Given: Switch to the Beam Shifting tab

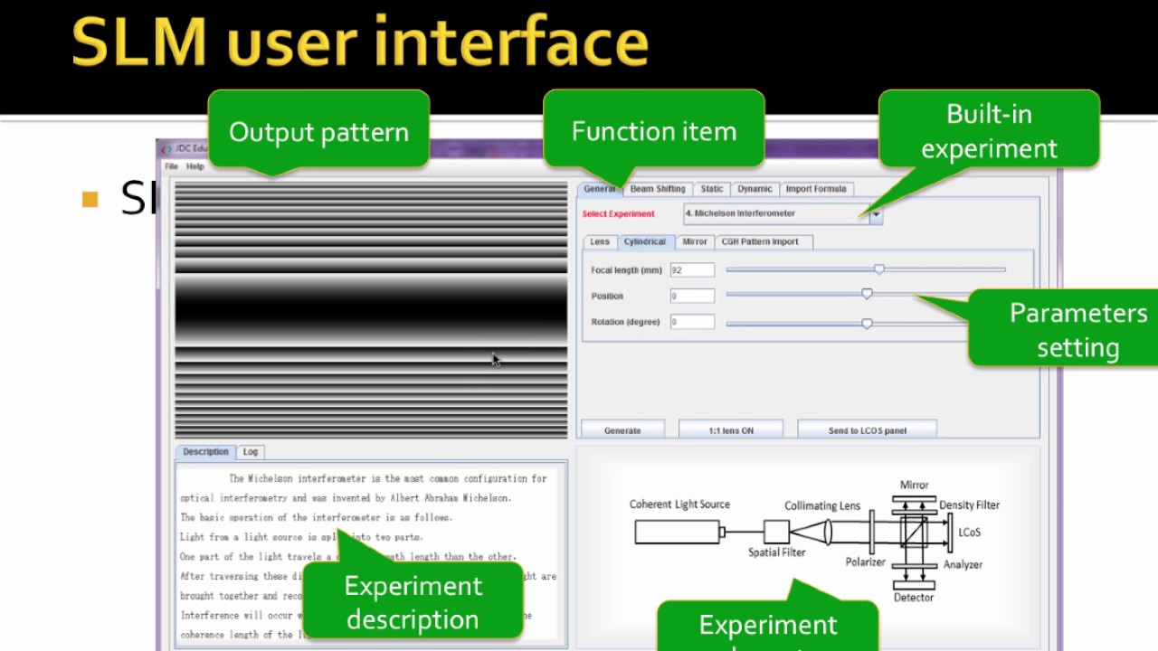Looking at the screenshot, I should 658,189.
